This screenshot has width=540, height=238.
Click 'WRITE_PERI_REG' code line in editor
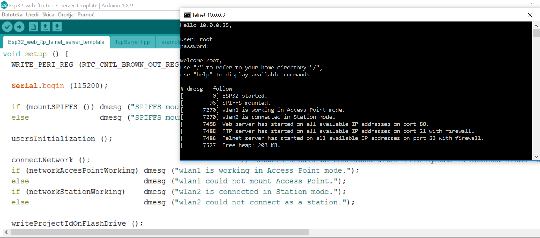click(x=96, y=65)
